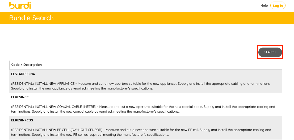Image resolution: width=294 pixels, height=140 pixels.
Task: Click the line starting 'Supply and install the new appliance'
Action: click(x=82, y=88)
